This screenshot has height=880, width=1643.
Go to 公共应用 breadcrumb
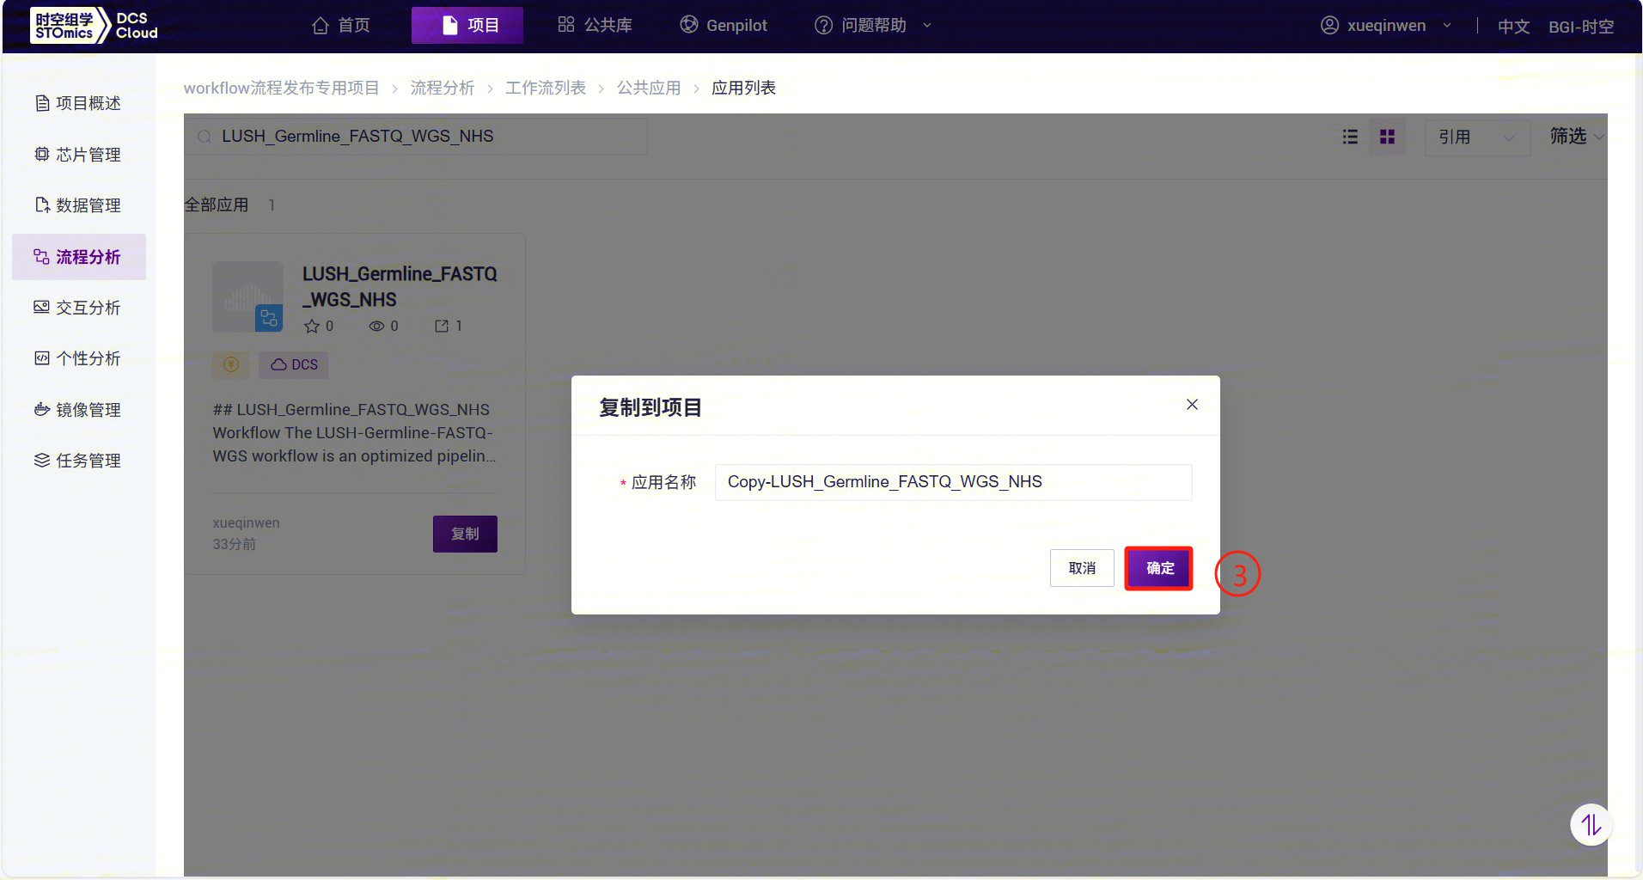click(649, 88)
